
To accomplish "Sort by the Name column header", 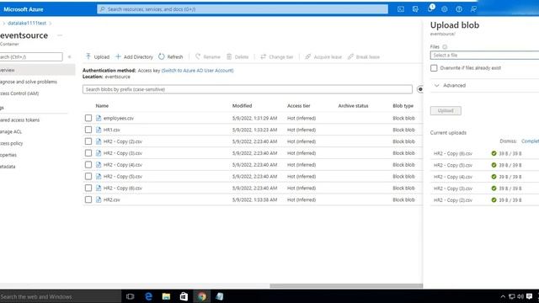I will coord(102,106).
